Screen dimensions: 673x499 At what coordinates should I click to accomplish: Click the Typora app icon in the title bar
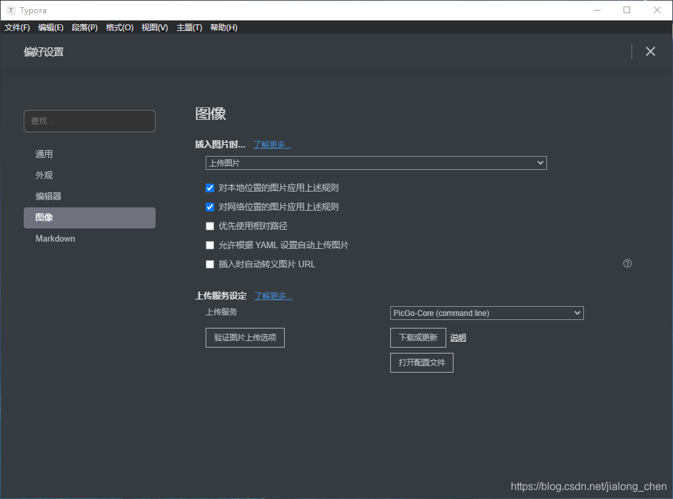point(11,11)
